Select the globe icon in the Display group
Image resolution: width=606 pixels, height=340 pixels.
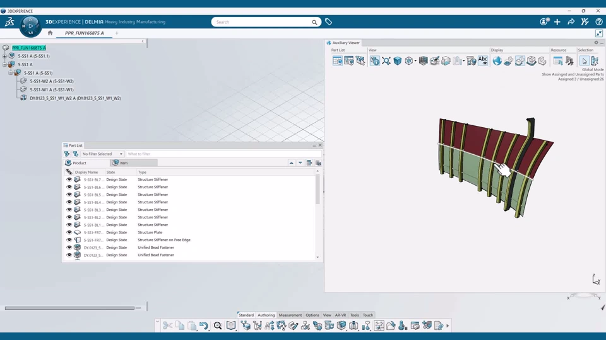[497, 60]
